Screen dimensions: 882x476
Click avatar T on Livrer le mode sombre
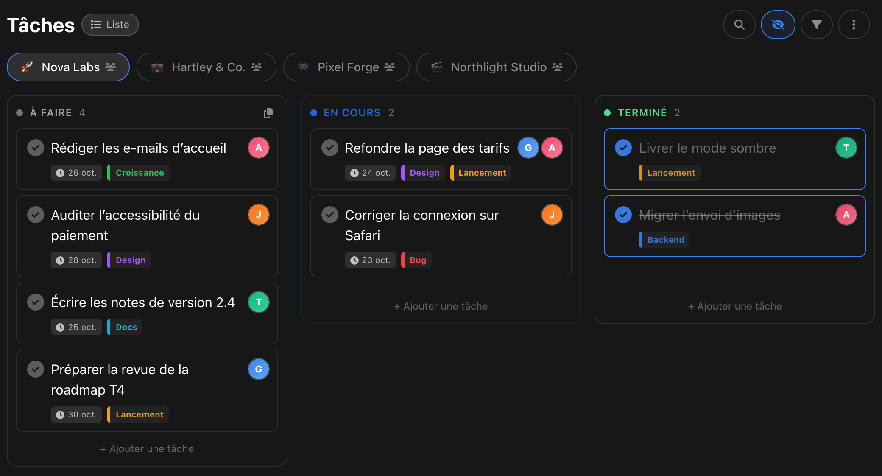point(846,148)
